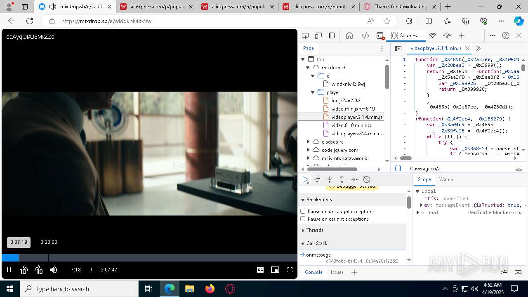Screen dimensions: 528x297
Task: Open DevTools Welcome home tab
Action: (349, 35)
